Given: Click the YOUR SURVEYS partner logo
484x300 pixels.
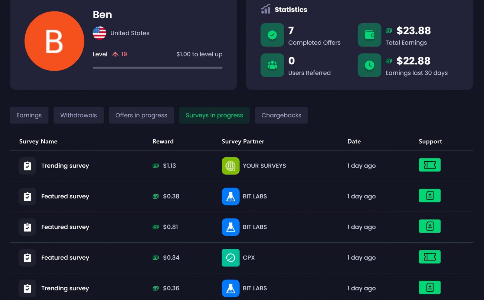Looking at the screenshot, I should [x=231, y=166].
